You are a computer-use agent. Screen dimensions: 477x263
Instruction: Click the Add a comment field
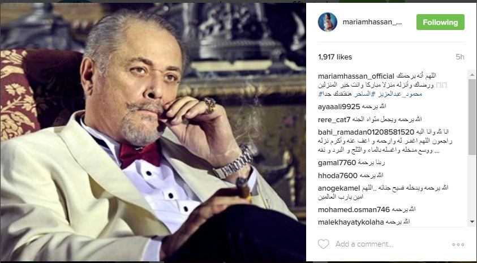point(390,244)
